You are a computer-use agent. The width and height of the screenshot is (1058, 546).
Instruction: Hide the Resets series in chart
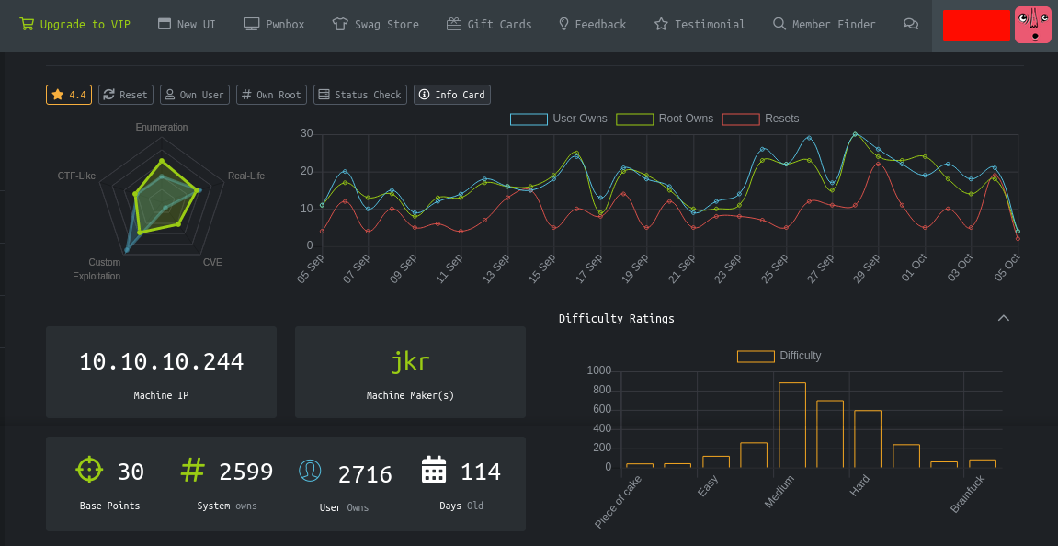tap(741, 119)
